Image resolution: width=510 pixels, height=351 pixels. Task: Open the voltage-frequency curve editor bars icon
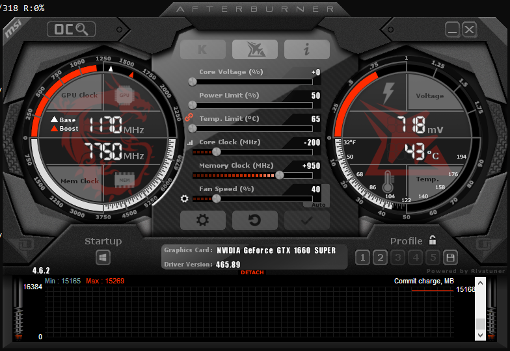(190, 142)
